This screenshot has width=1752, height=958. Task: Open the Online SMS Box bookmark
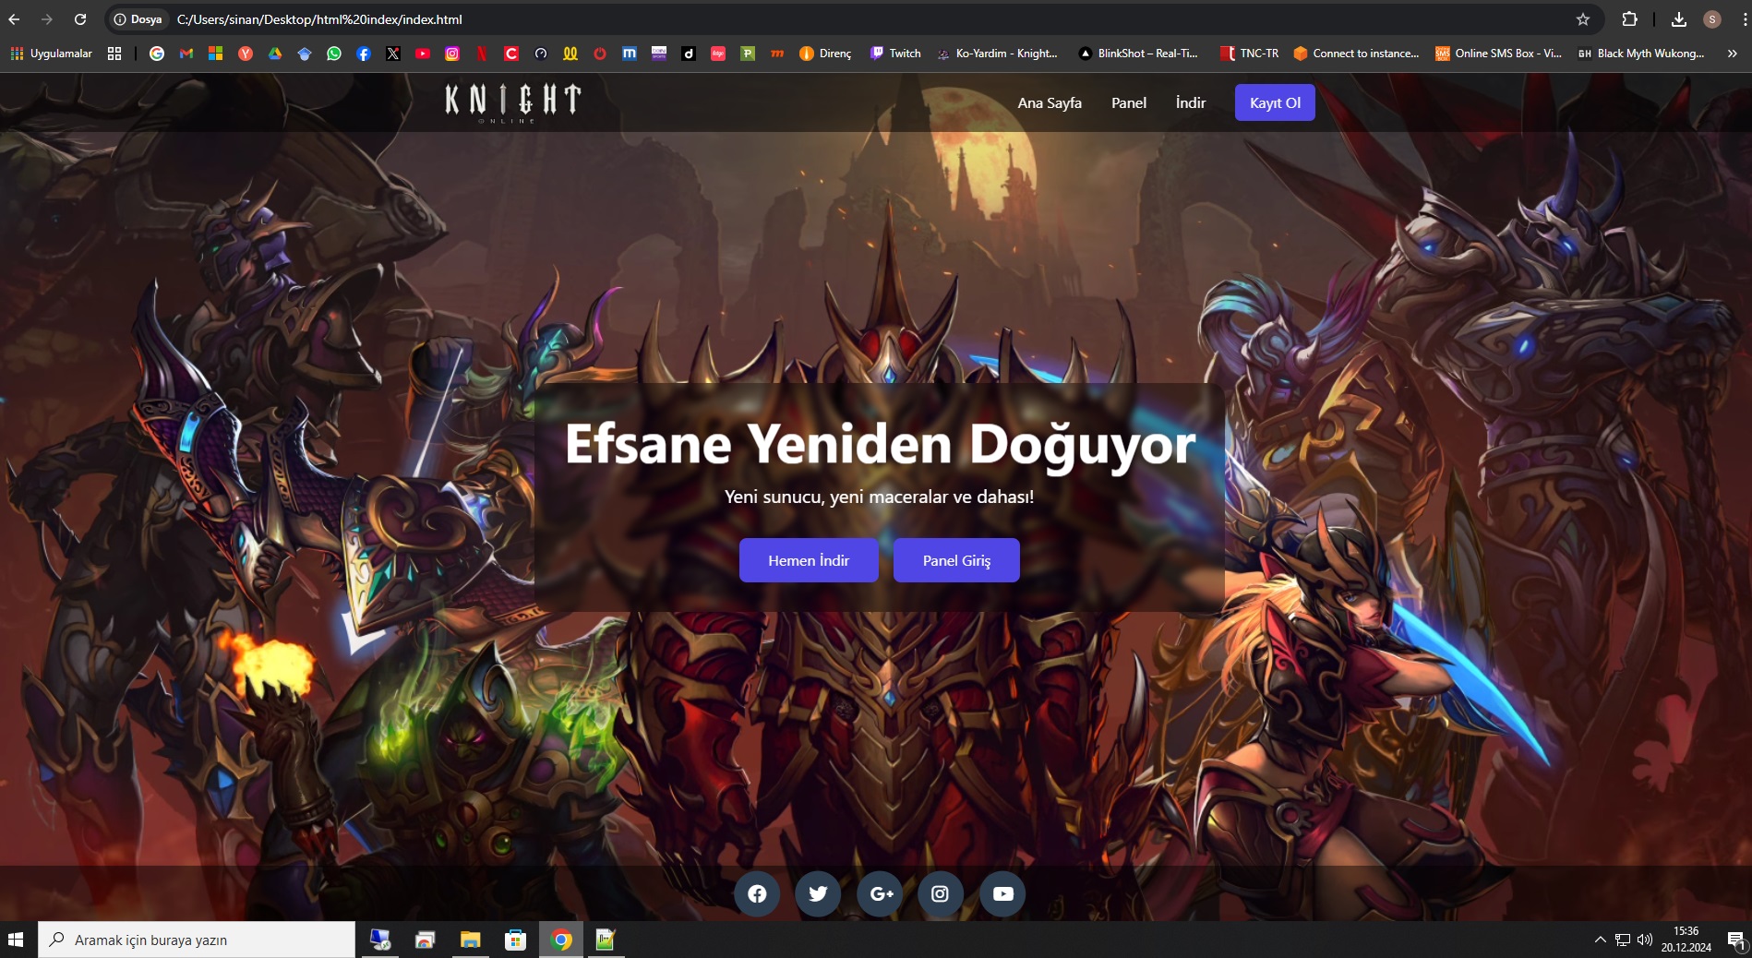click(x=1498, y=54)
